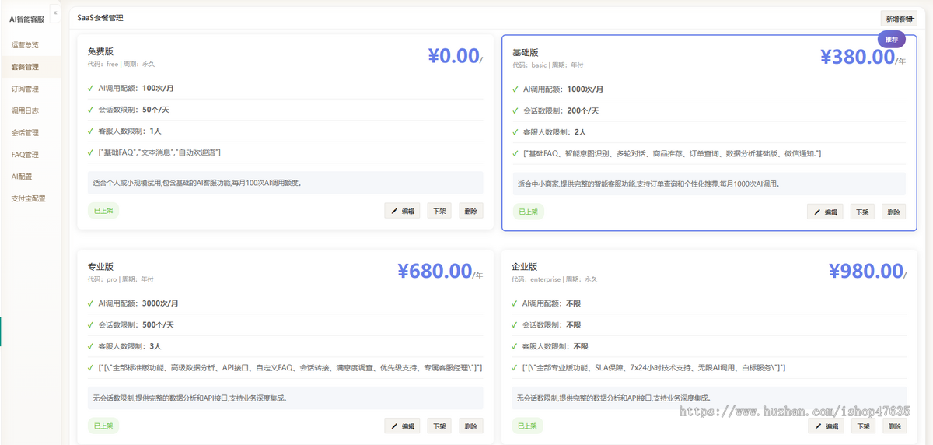Click the ¥680.00 price

point(435,271)
